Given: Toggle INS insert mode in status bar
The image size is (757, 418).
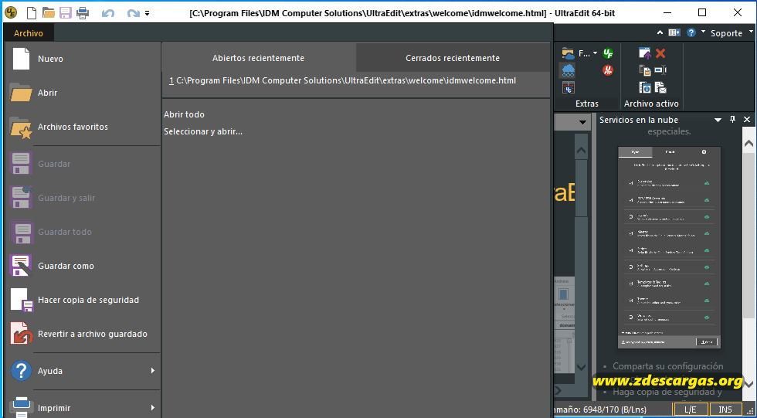Looking at the screenshot, I should pyautogui.click(x=725, y=410).
